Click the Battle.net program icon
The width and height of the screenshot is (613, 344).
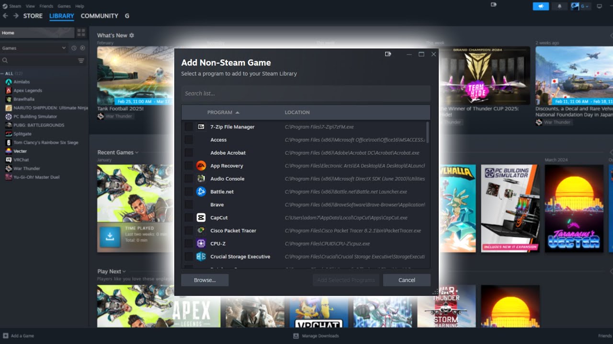click(201, 192)
